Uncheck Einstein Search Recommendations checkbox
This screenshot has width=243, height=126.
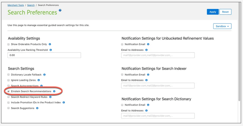click(8, 91)
